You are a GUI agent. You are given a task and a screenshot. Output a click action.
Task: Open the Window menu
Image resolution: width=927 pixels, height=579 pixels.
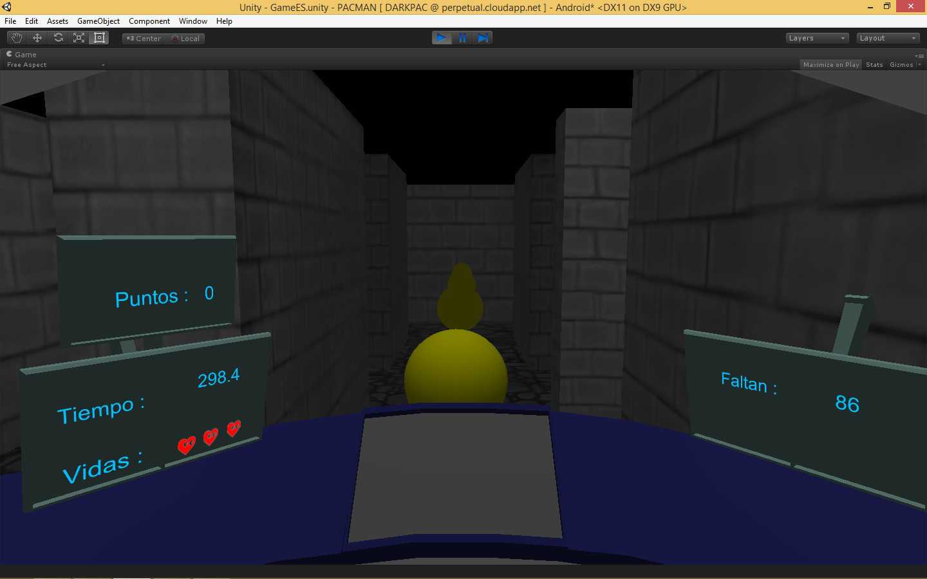tap(193, 21)
